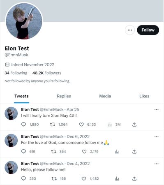
Task: Open the large profile picture
Action: 24,21
